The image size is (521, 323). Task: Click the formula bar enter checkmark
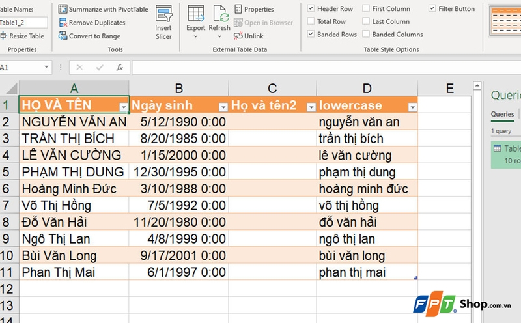[x=100, y=68]
